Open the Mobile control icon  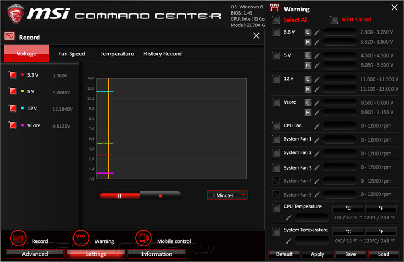pyautogui.click(x=144, y=238)
